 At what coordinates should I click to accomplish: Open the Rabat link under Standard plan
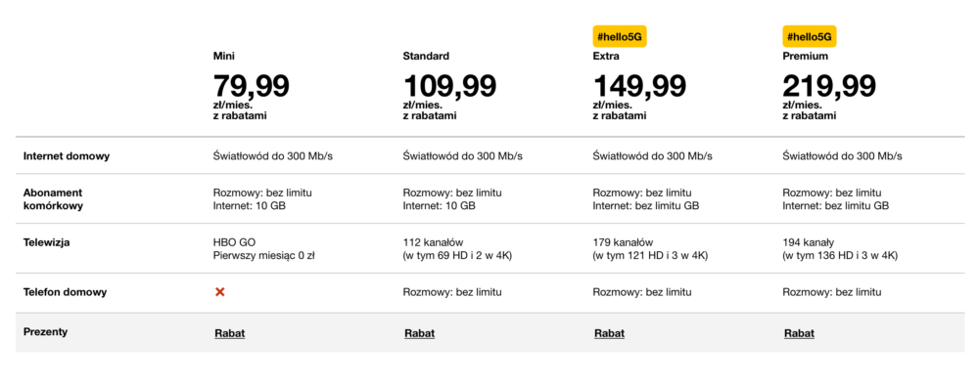(x=420, y=333)
